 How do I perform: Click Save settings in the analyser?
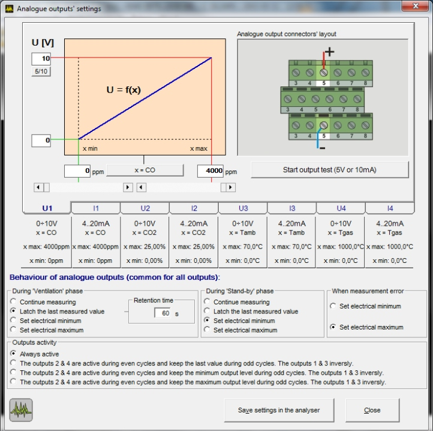coord(278,411)
